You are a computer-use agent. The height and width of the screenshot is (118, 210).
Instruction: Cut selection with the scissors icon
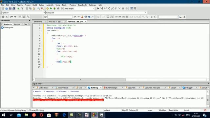tap(27, 9)
